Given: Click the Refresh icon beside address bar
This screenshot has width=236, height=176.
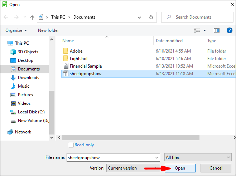Looking at the screenshot, I should click(x=151, y=17).
